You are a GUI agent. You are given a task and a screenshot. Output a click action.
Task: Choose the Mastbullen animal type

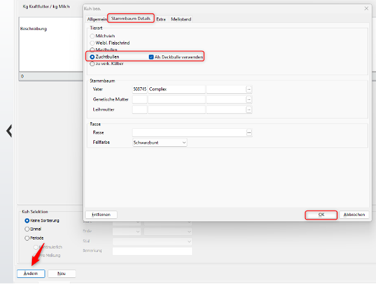click(92, 49)
